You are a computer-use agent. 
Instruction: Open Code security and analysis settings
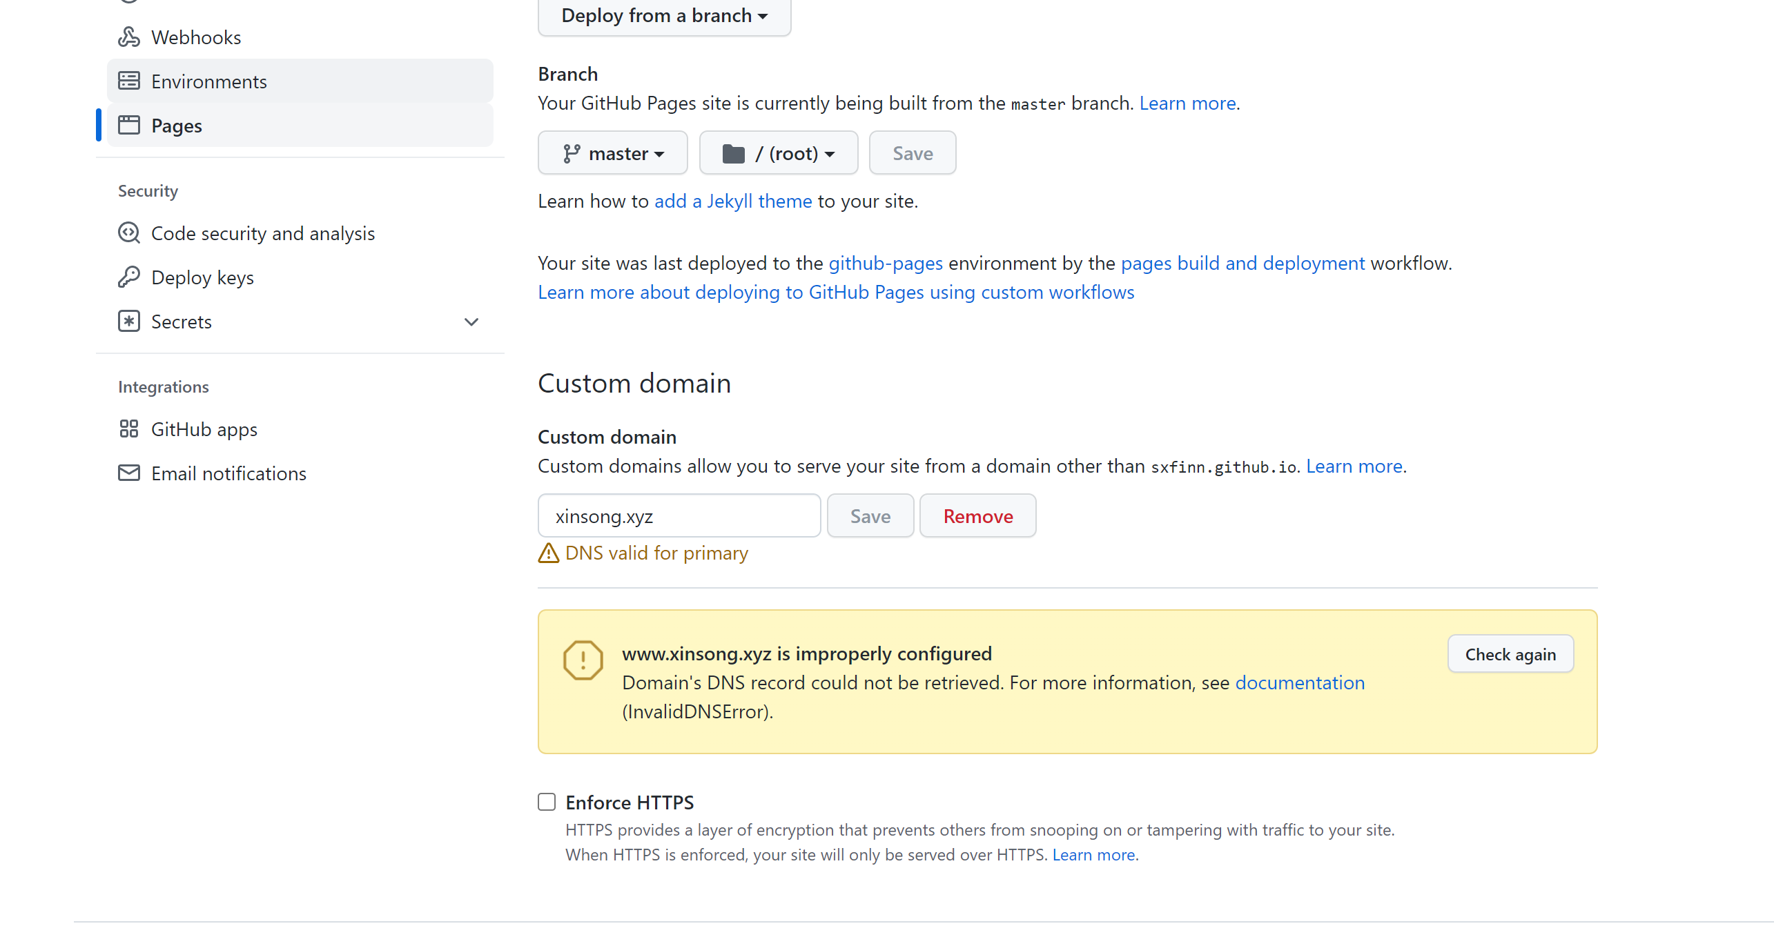coord(262,233)
